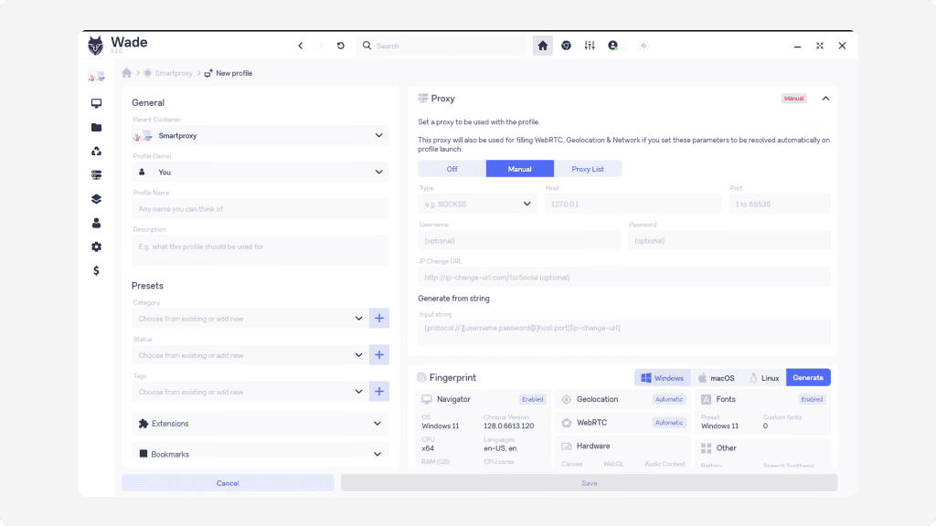Click the Profile Name input field
This screenshot has width=936, height=526.
click(261, 209)
